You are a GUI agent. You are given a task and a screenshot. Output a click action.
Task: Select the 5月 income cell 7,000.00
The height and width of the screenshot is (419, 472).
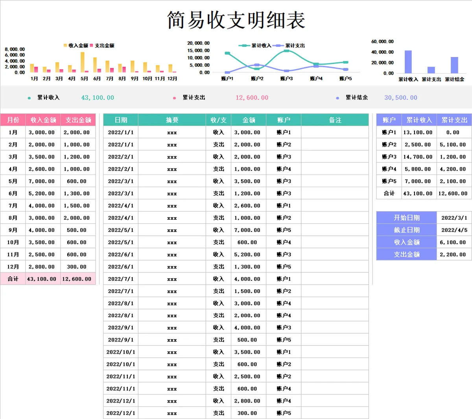(x=43, y=181)
